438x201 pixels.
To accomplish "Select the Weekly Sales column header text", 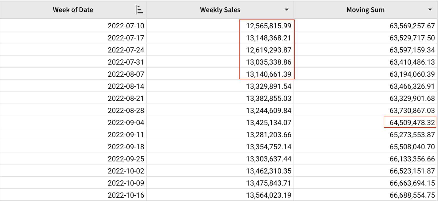I will click(x=220, y=10).
